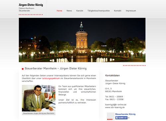Follow the red Leistungsspektrum link
The height and width of the screenshot is (121, 166).
(51, 78)
